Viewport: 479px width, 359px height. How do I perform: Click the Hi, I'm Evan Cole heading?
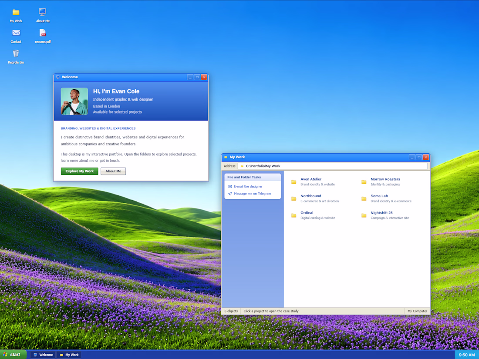[116, 91]
